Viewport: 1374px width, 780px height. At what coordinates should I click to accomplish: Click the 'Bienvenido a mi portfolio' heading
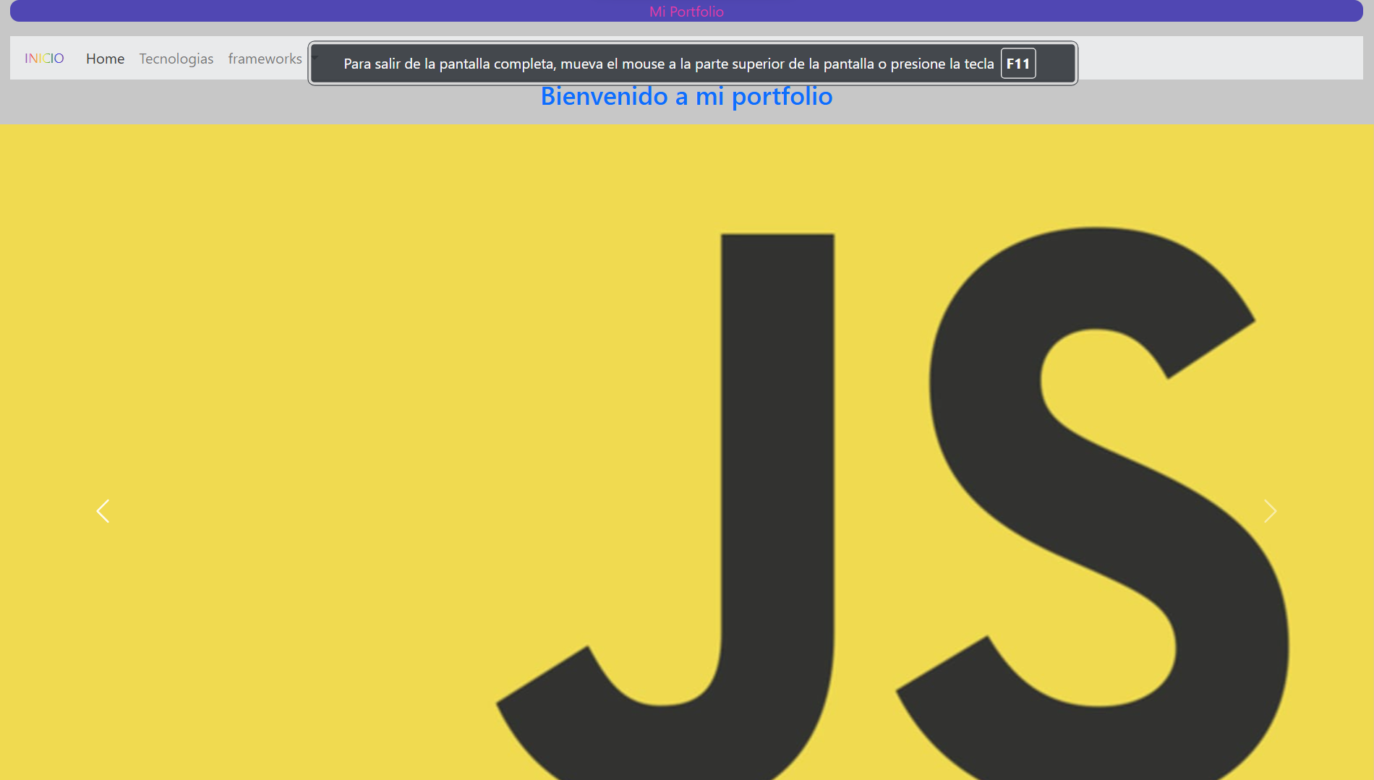(x=686, y=97)
